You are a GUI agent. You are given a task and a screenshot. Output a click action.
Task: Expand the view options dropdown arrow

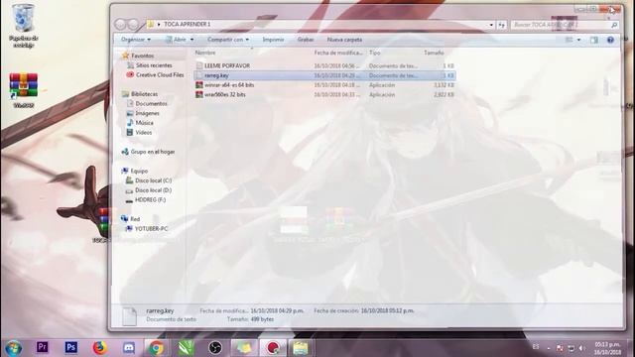pyautogui.click(x=578, y=40)
